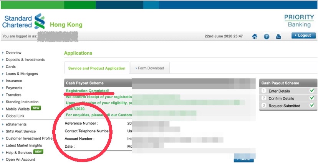Open Customer Investment Profile link
Screen dimensions: 318x163
point(29,138)
